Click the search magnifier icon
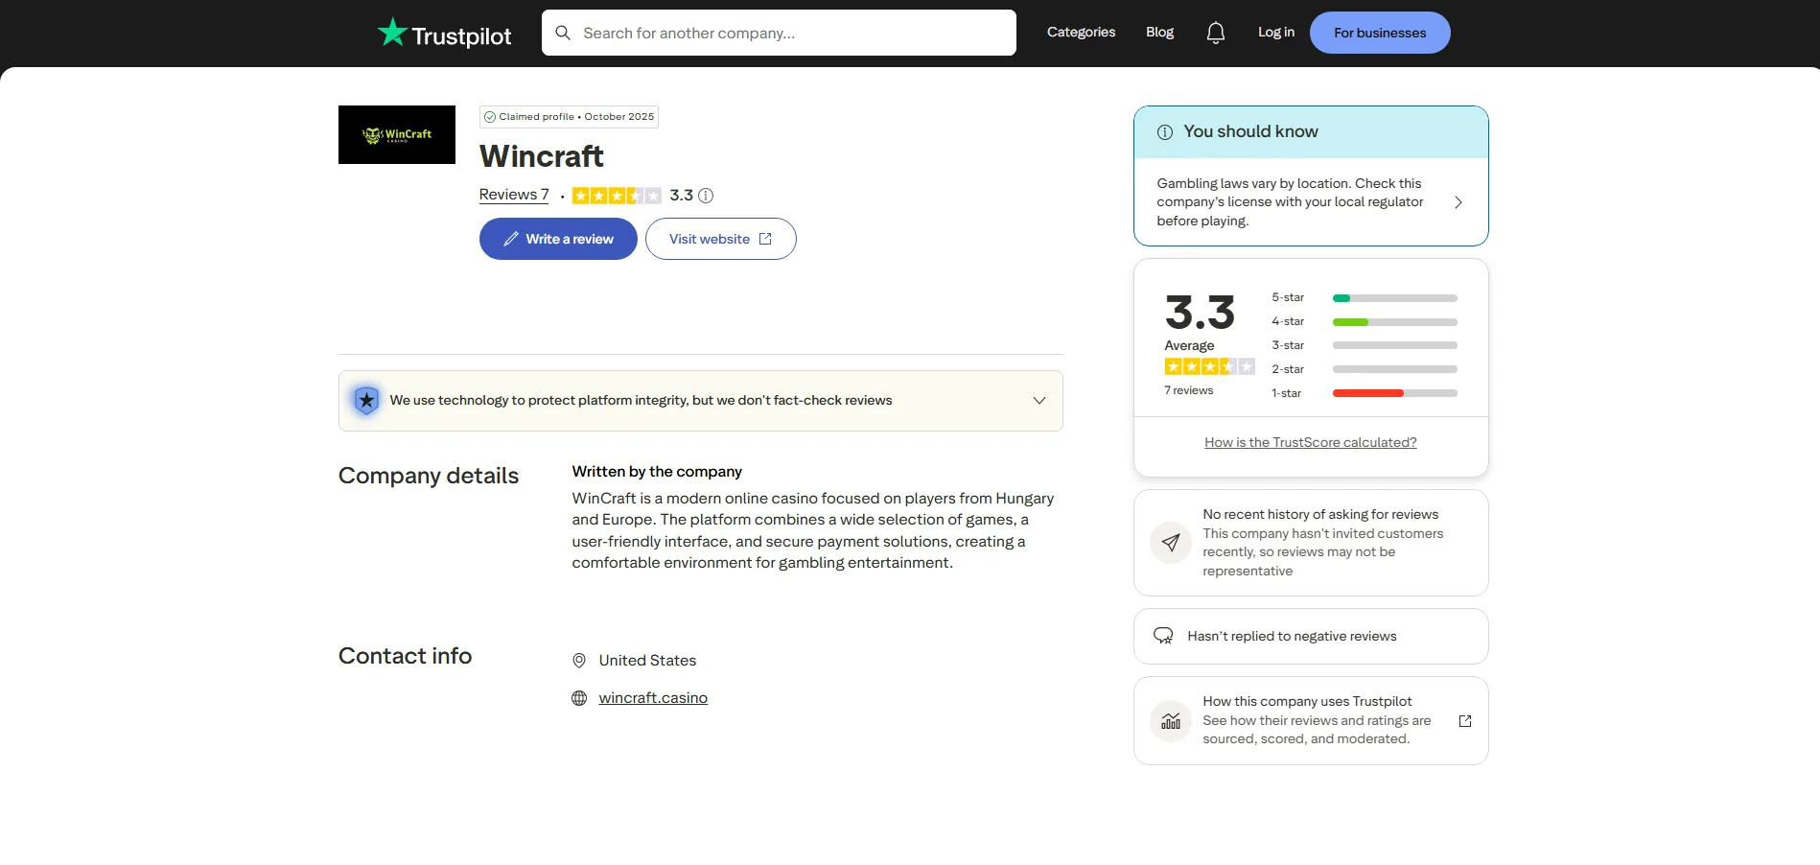The width and height of the screenshot is (1820, 865). pyautogui.click(x=563, y=33)
